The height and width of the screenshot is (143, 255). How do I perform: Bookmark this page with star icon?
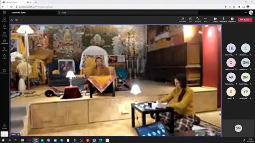pos(234,7)
